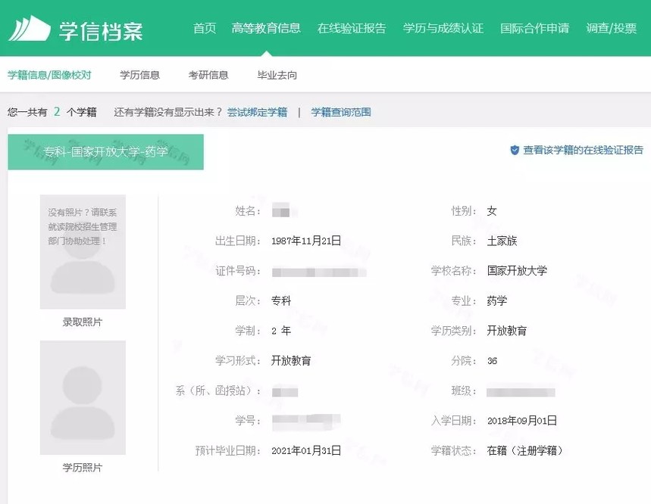Click the blurred 学号 value
651x504 pixels.
[x=306, y=422]
